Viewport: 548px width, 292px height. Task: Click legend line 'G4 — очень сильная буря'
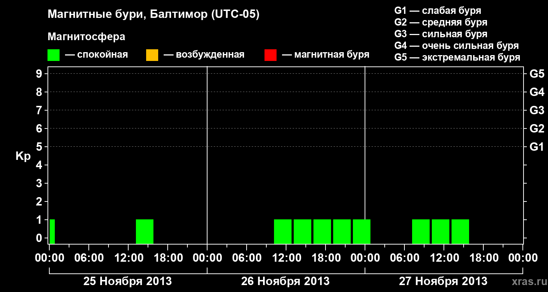click(x=457, y=46)
